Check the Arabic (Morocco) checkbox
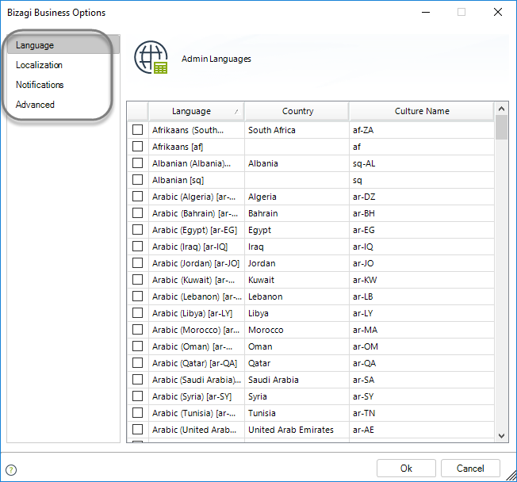517x482 pixels. click(137, 329)
